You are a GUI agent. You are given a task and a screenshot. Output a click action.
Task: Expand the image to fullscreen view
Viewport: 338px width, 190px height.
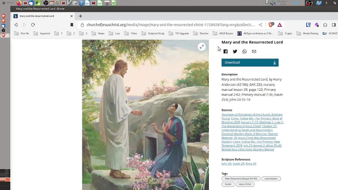tap(201, 47)
